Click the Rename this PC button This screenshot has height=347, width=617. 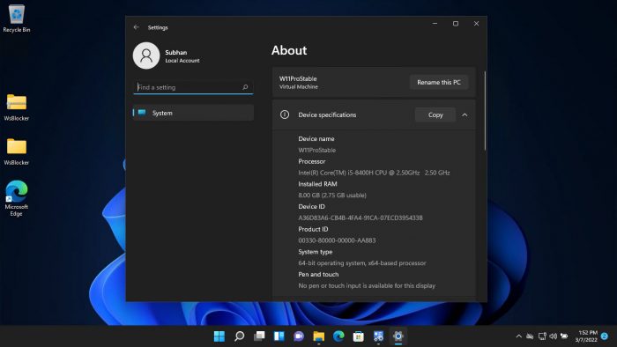(x=439, y=82)
